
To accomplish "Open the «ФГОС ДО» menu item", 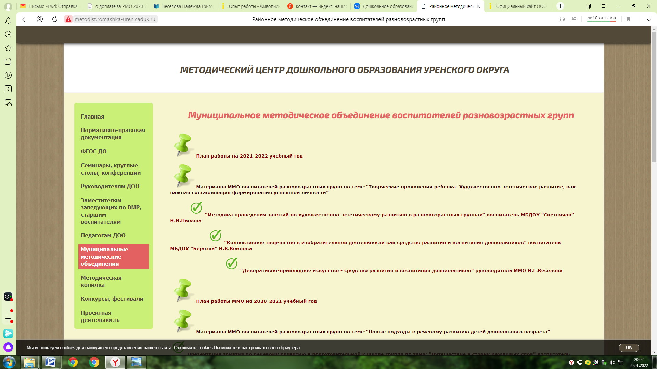I will [93, 151].
